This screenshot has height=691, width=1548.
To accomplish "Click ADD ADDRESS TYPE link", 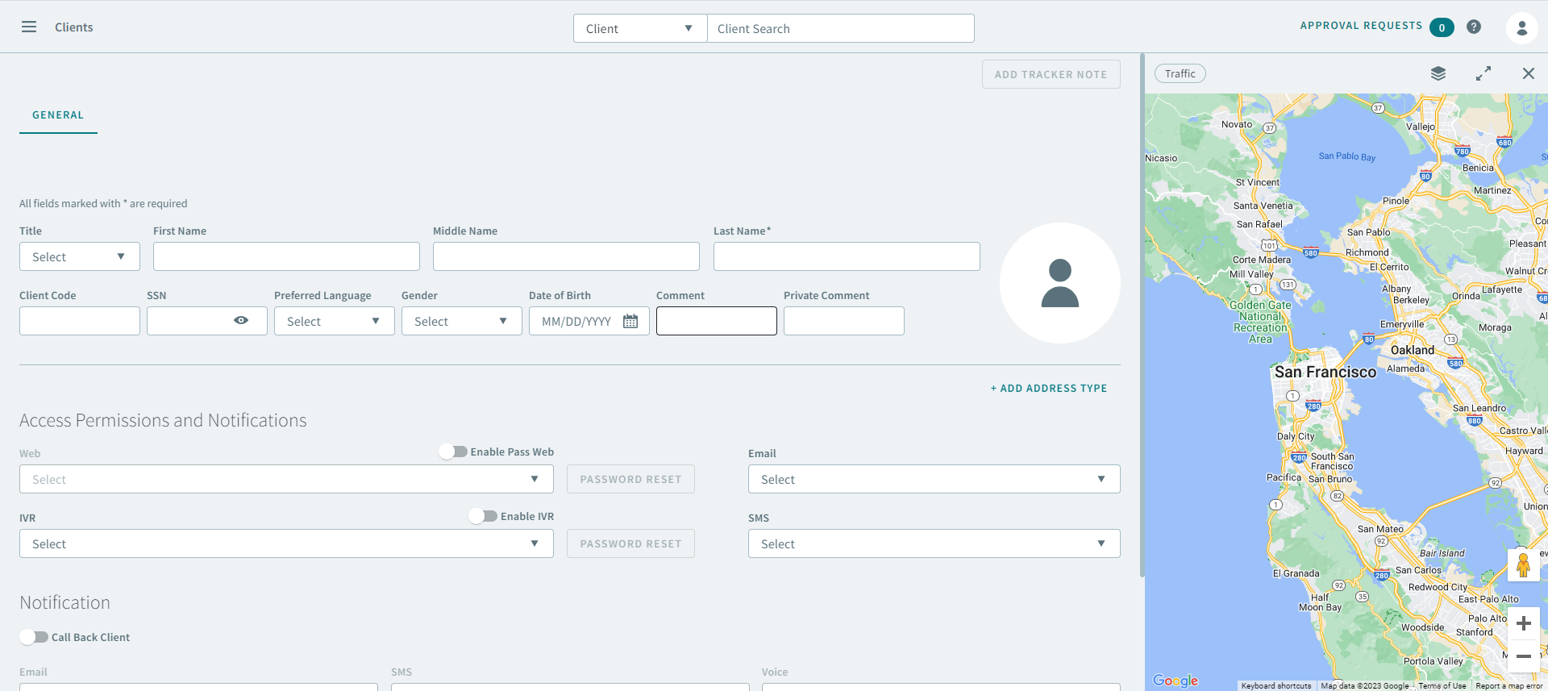I will pos(1049,388).
